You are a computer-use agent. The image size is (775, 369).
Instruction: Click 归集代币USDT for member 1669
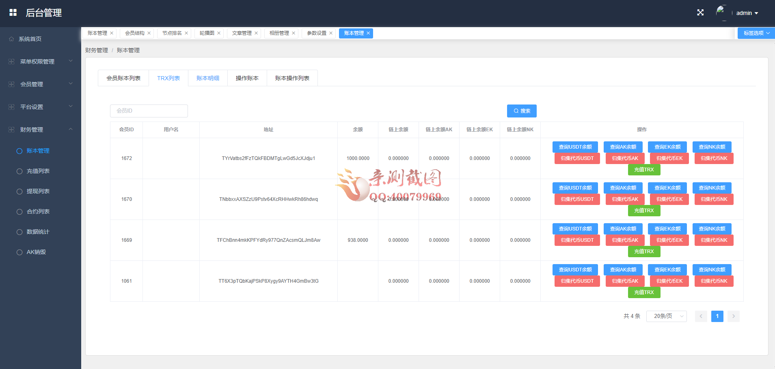pyautogui.click(x=577, y=240)
